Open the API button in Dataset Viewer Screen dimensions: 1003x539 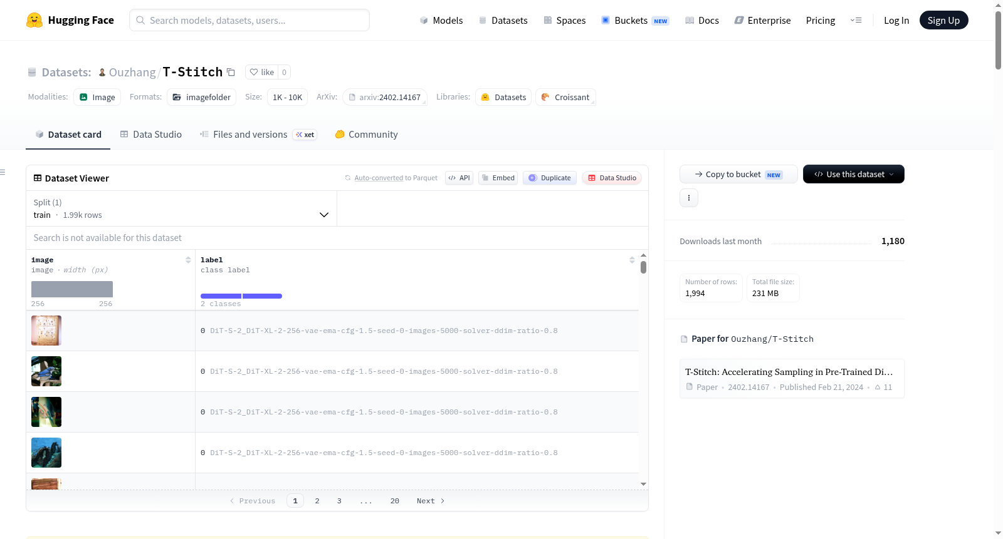(x=459, y=178)
